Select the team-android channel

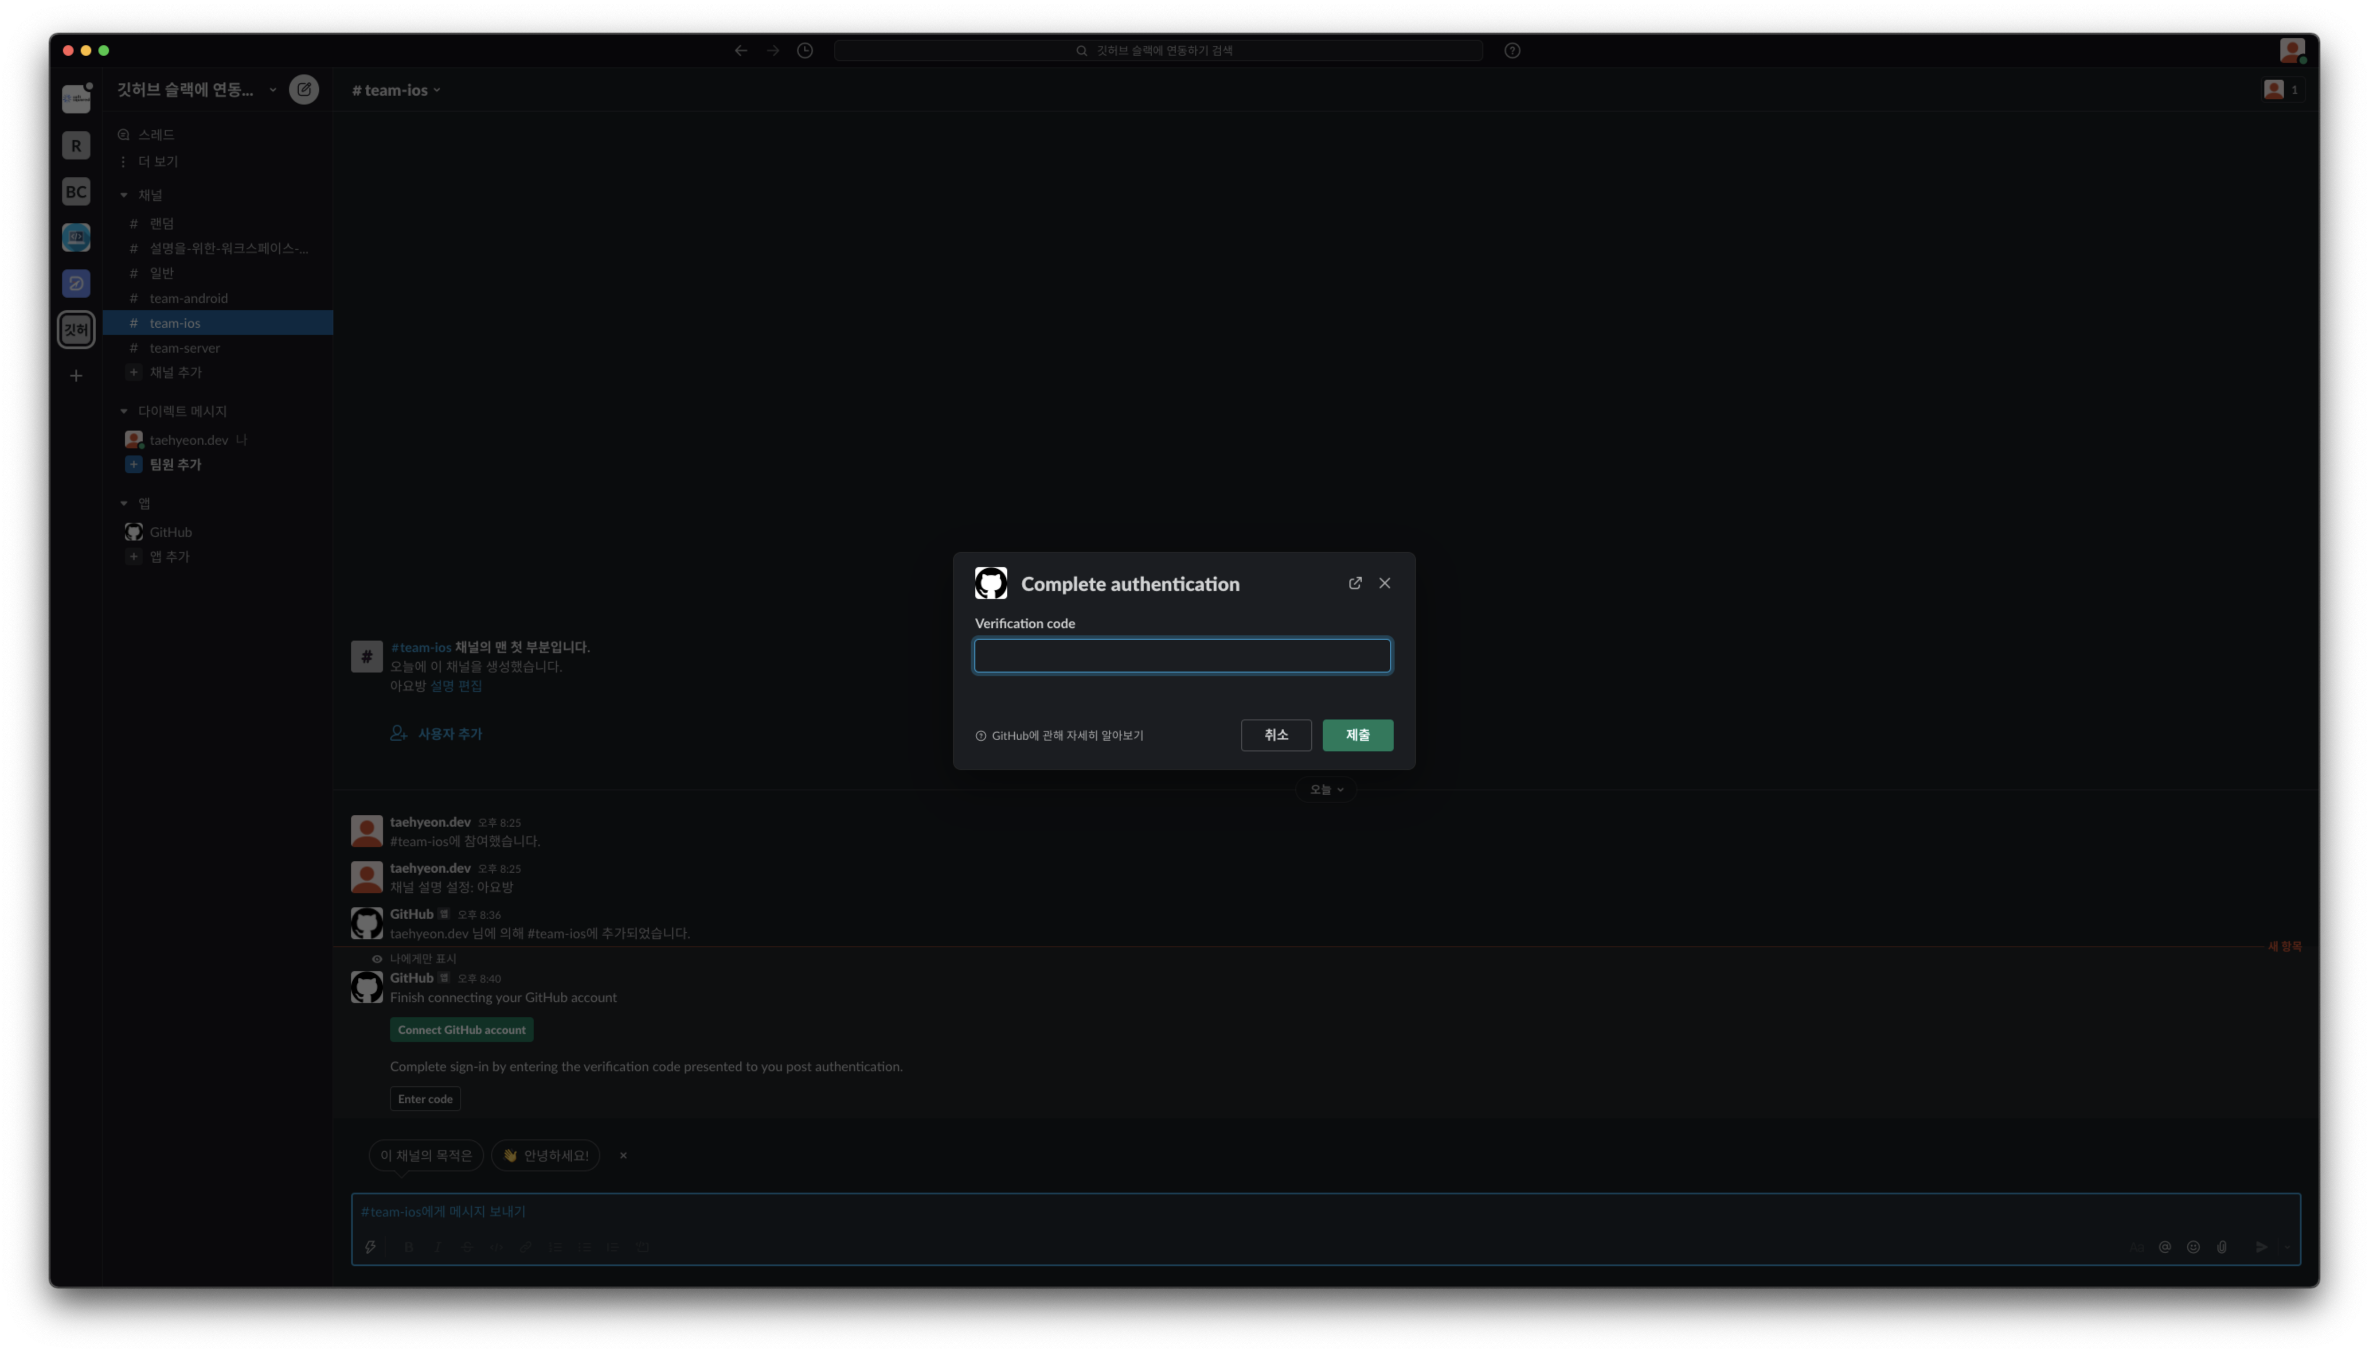click(x=188, y=298)
